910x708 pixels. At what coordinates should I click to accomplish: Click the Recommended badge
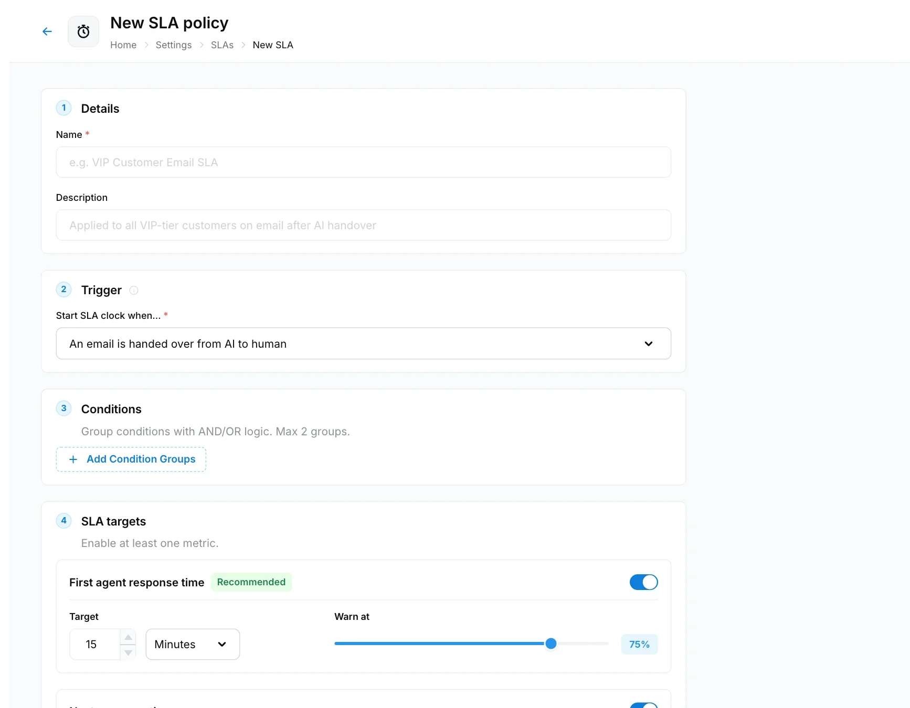coord(251,582)
